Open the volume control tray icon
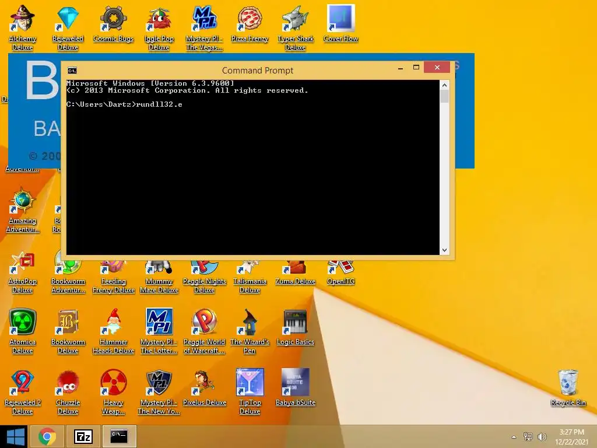The width and height of the screenshot is (597, 448). pyautogui.click(x=542, y=437)
